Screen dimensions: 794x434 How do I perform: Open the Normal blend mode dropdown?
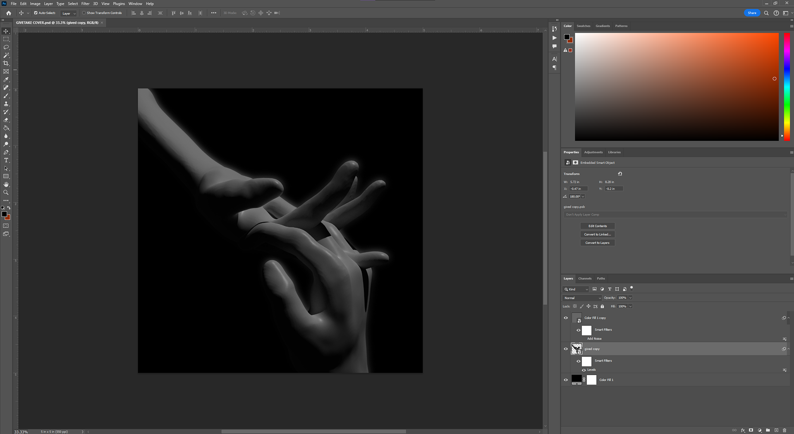tap(582, 298)
